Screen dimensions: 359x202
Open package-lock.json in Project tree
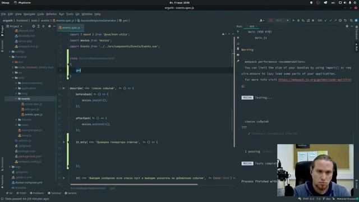point(28,157)
